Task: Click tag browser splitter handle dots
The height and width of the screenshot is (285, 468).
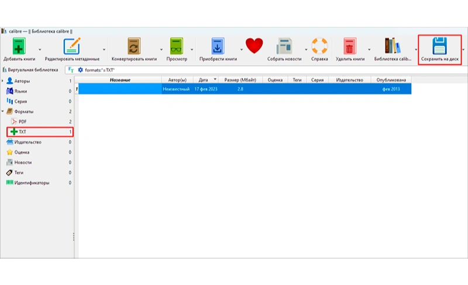Action: tap(74, 236)
